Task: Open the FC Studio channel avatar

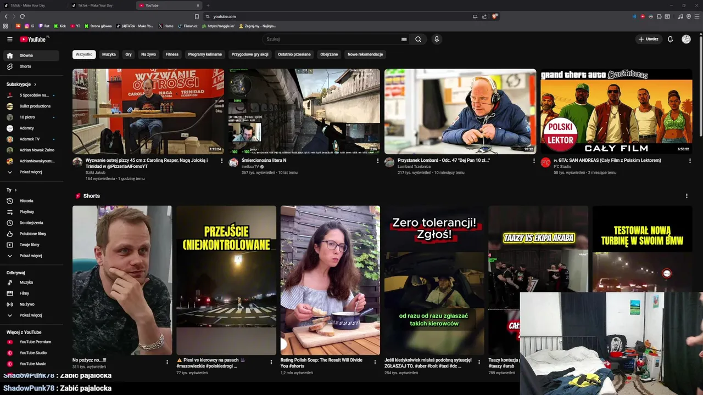Action: coord(545,162)
